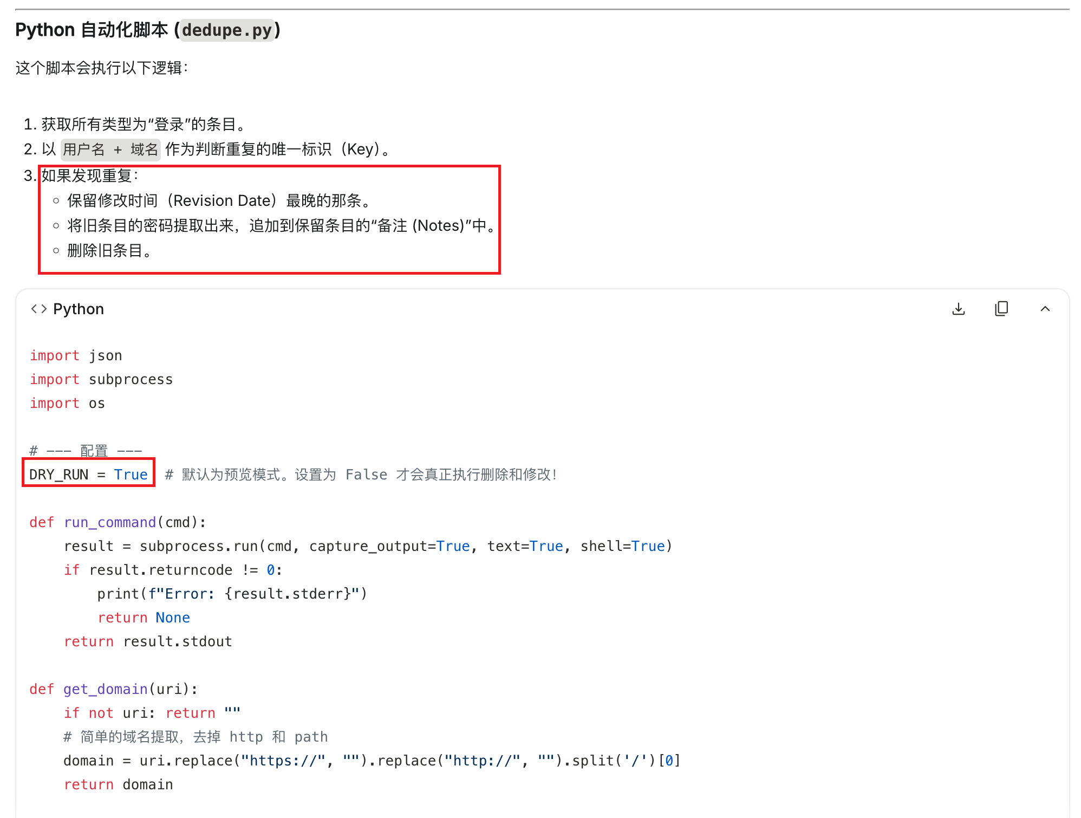Click the 如果发现重复 list item
1081x818 pixels.
[90, 176]
